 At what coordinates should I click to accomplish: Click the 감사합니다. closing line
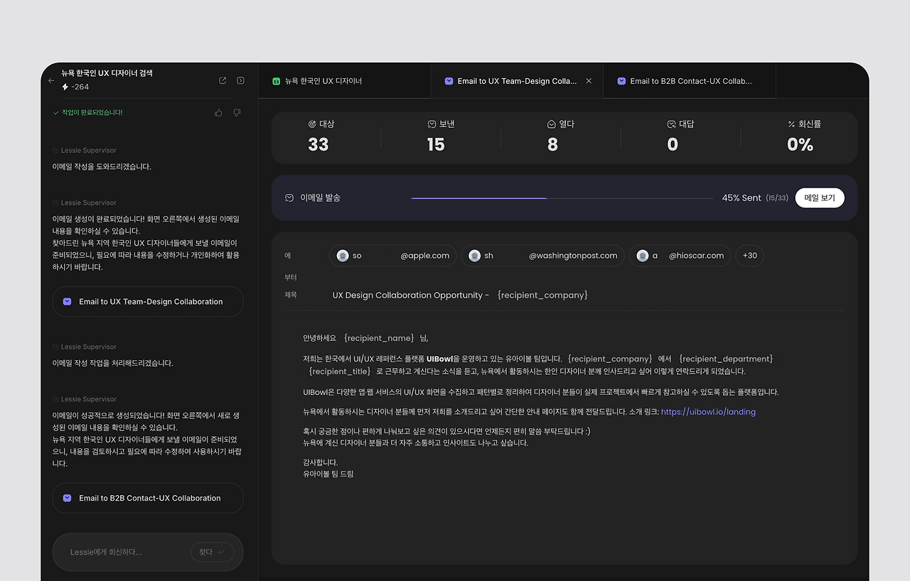pyautogui.click(x=321, y=462)
